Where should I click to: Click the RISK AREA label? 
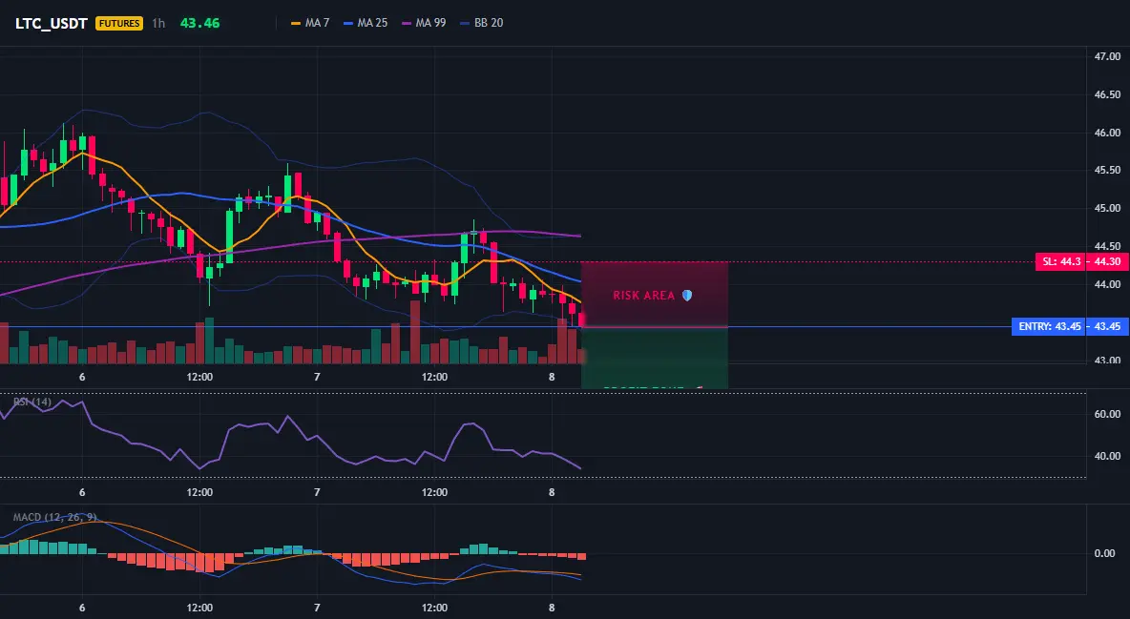[x=643, y=296]
